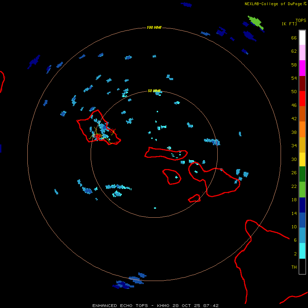Screen dimensions: 308x308
Task: Click the yellow swatch between 30 and 34
Action: click(x=302, y=159)
